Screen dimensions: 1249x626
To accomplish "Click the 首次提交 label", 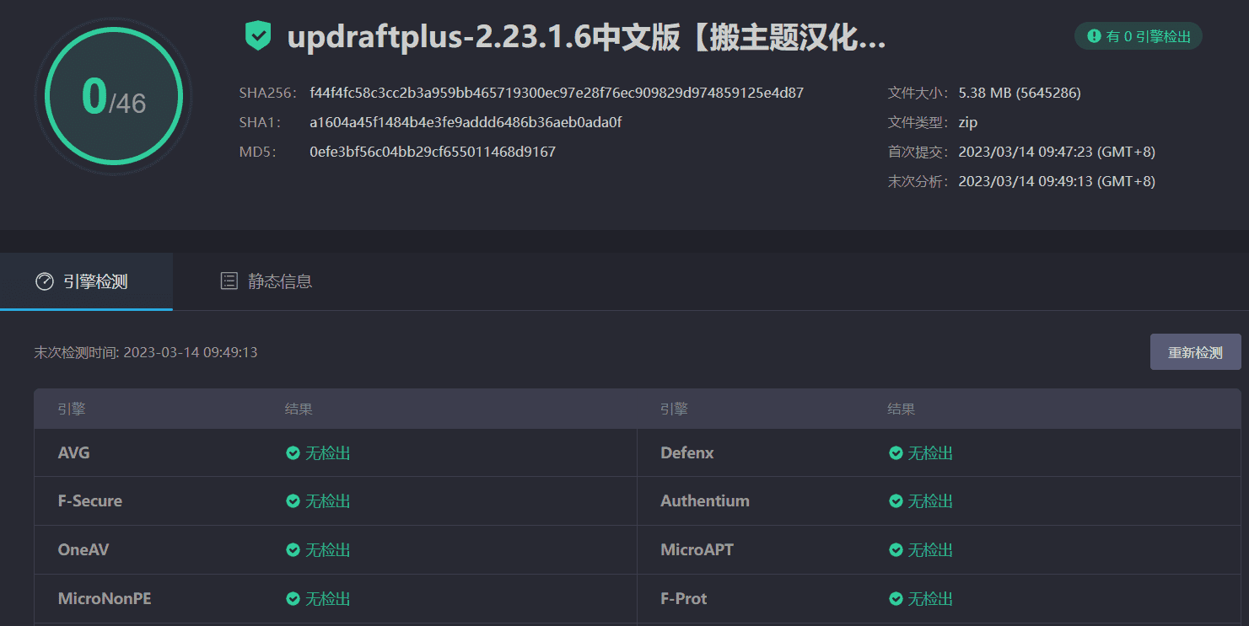I will [x=918, y=152].
